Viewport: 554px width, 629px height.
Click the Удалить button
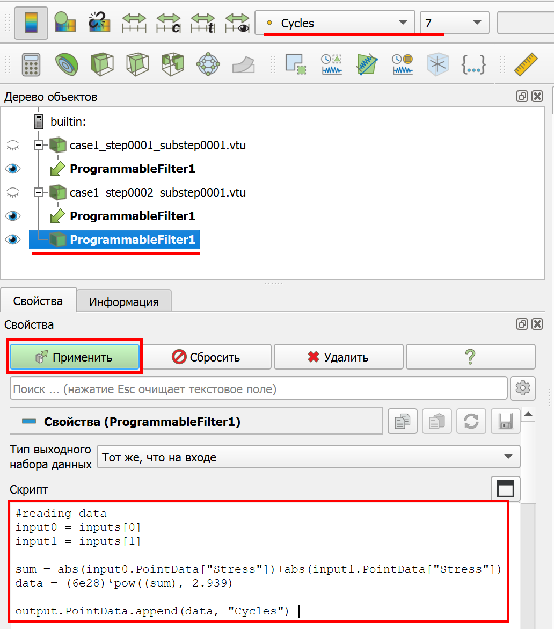pyautogui.click(x=338, y=357)
